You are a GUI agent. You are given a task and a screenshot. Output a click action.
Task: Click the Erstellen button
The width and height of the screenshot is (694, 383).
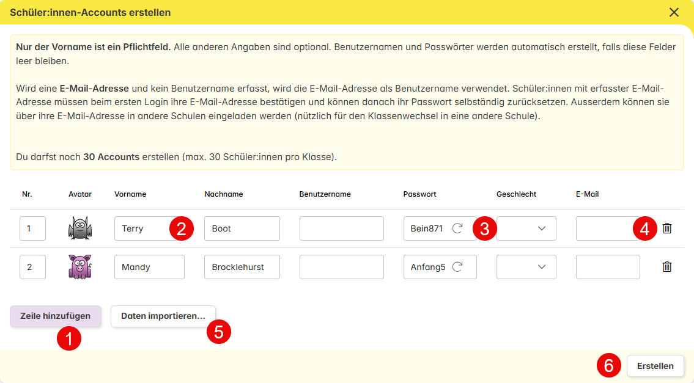tap(655, 366)
